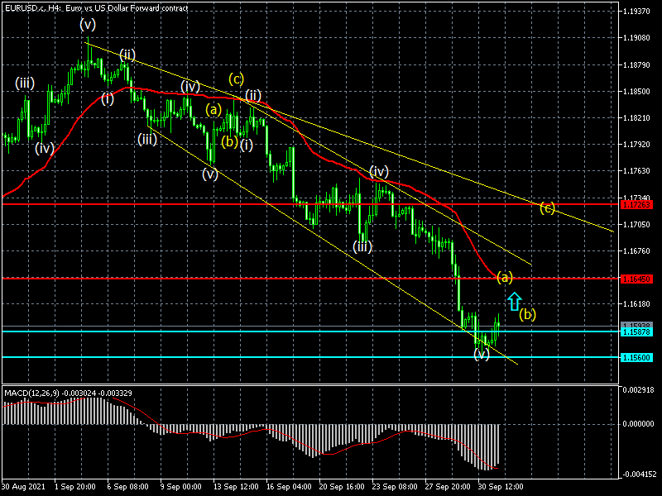The image size is (662, 496).
Task: Click the cyan up arrow marker
Action: 514,301
